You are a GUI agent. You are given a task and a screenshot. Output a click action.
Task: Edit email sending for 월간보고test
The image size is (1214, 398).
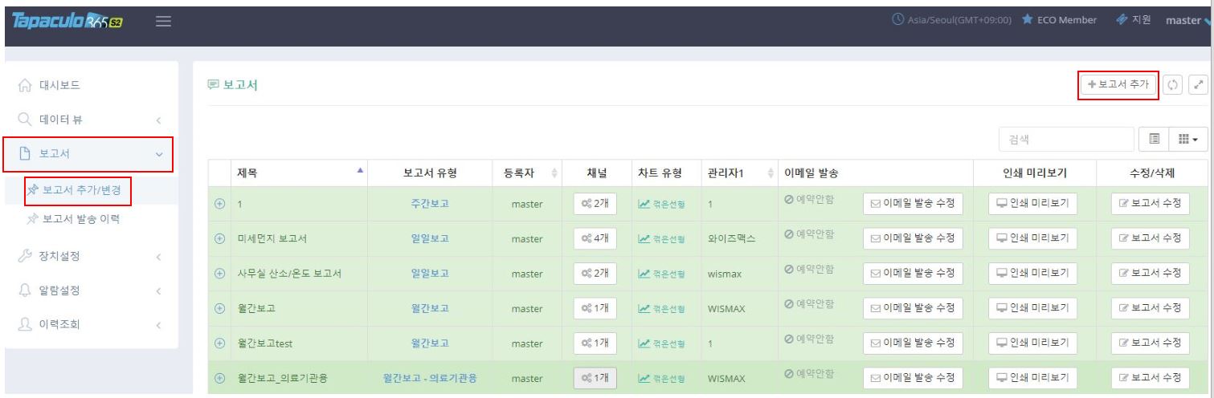coord(913,343)
